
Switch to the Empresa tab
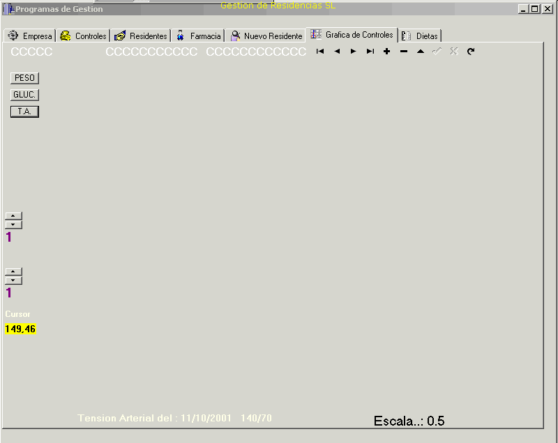[30, 36]
